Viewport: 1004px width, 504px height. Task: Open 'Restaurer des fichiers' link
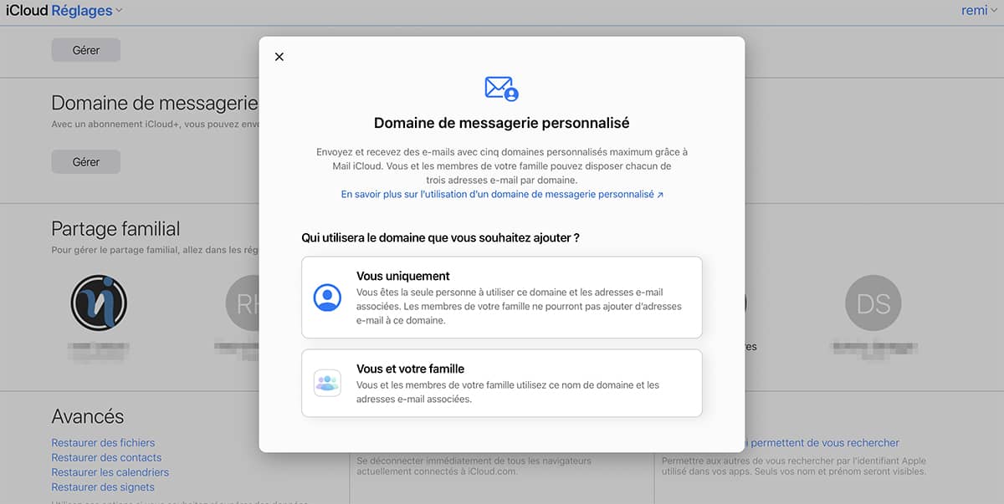(x=103, y=443)
